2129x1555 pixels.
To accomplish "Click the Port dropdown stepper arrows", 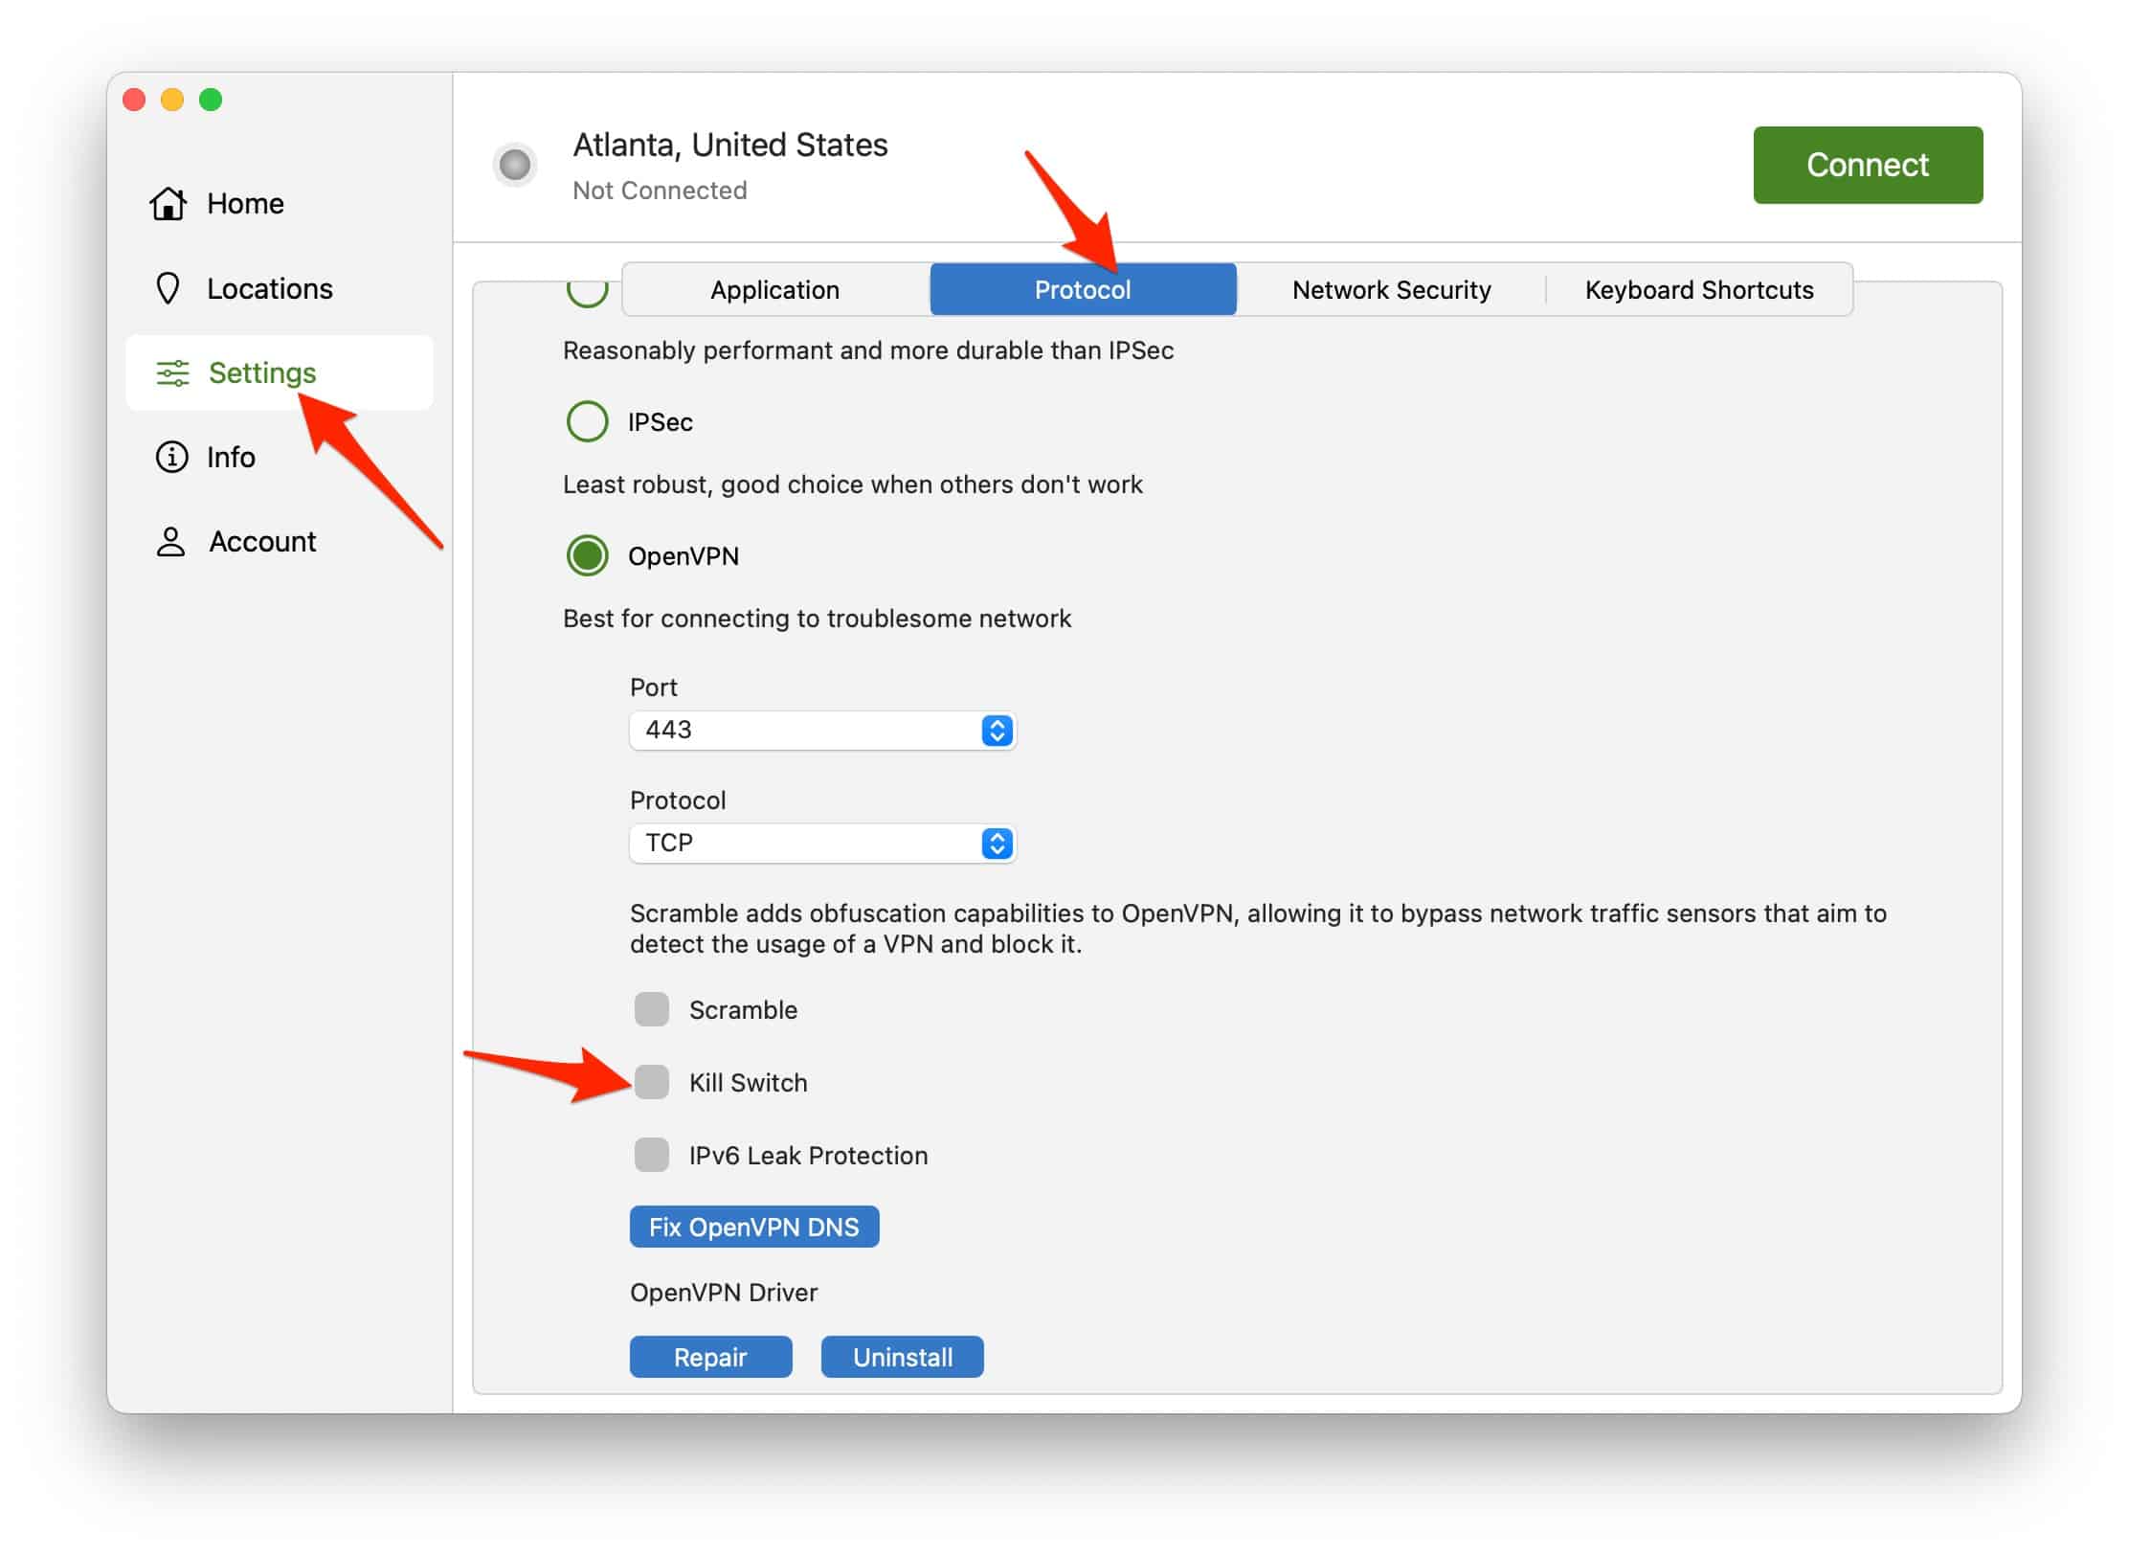I will click(x=997, y=731).
